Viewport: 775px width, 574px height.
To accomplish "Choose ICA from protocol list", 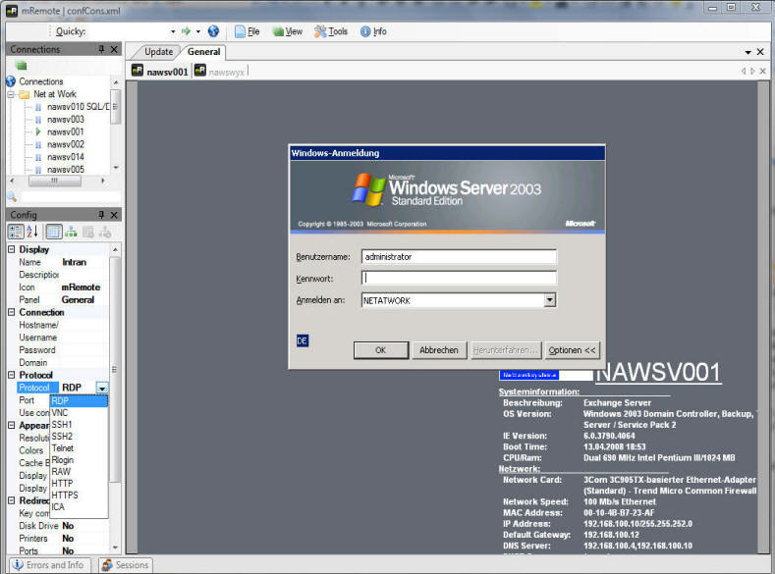I will coord(79,507).
